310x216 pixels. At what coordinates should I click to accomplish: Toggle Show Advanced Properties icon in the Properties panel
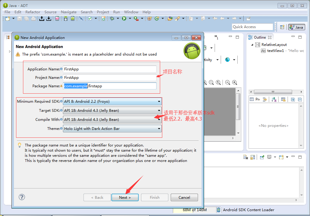[265, 100]
